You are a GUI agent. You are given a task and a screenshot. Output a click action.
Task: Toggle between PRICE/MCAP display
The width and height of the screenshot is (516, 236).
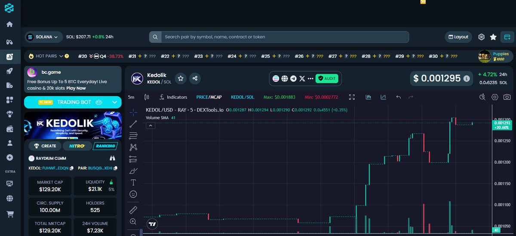209,97
